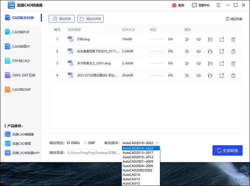Viewport: 250px width, 186px height.
Task: Click the 迅捷CAD转换器 app logo
Action: coord(11,5)
